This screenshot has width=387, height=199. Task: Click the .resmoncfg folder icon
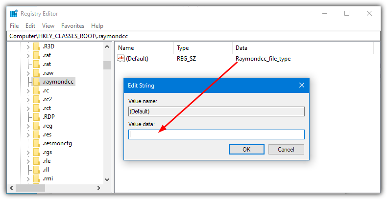[x=36, y=143]
